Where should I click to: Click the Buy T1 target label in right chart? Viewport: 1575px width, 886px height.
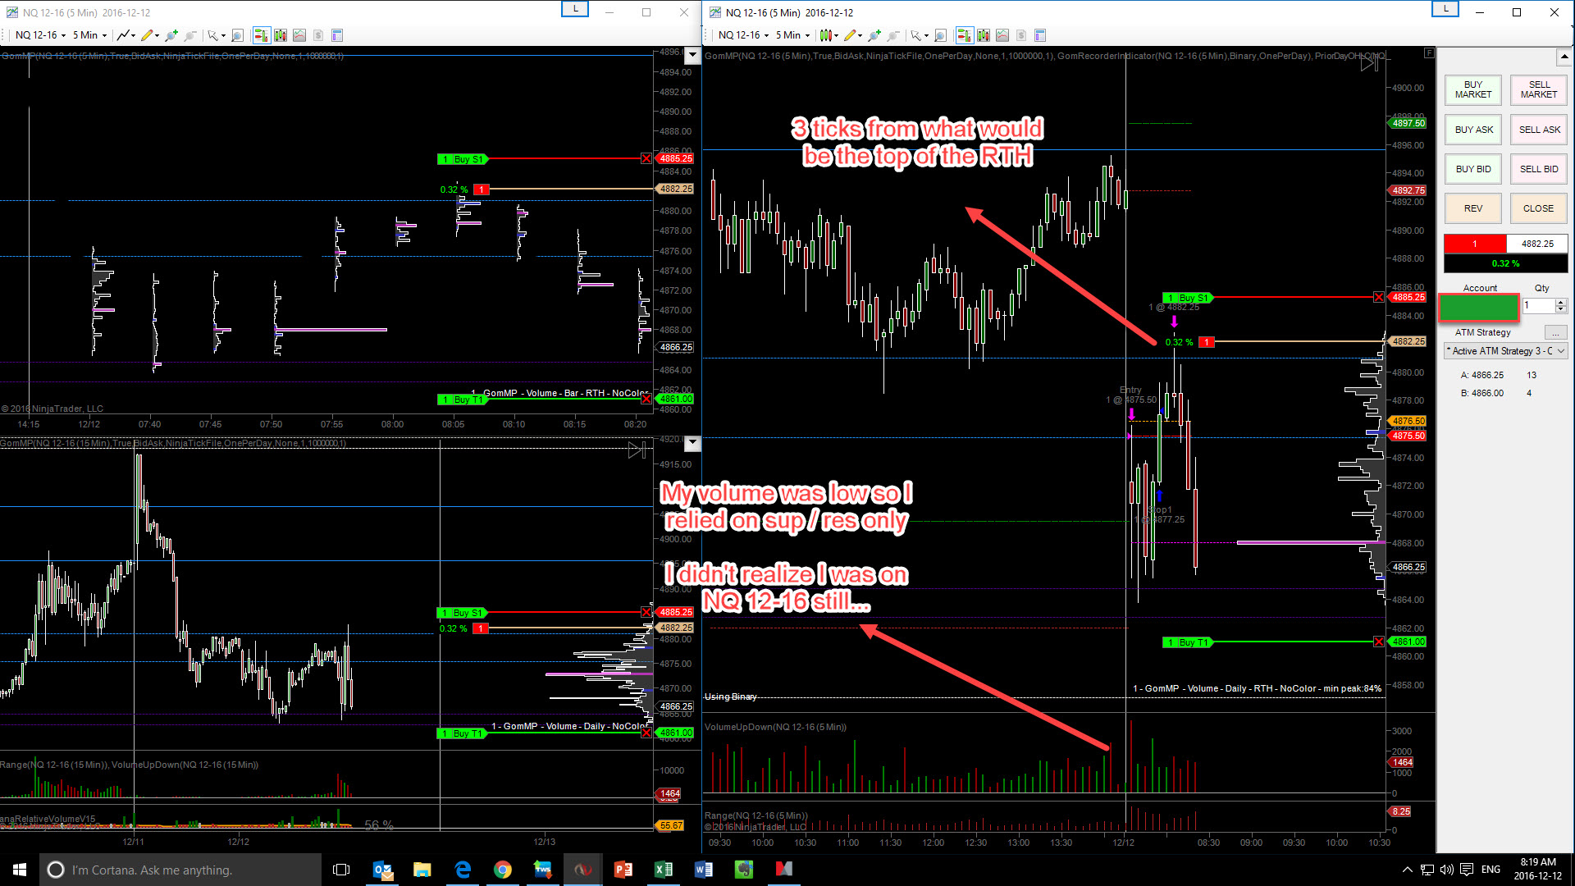[1187, 642]
